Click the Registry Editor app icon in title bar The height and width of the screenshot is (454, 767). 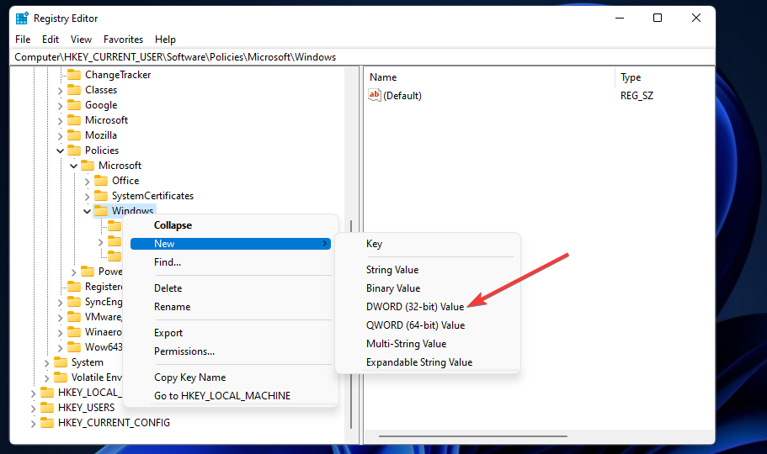coord(22,18)
